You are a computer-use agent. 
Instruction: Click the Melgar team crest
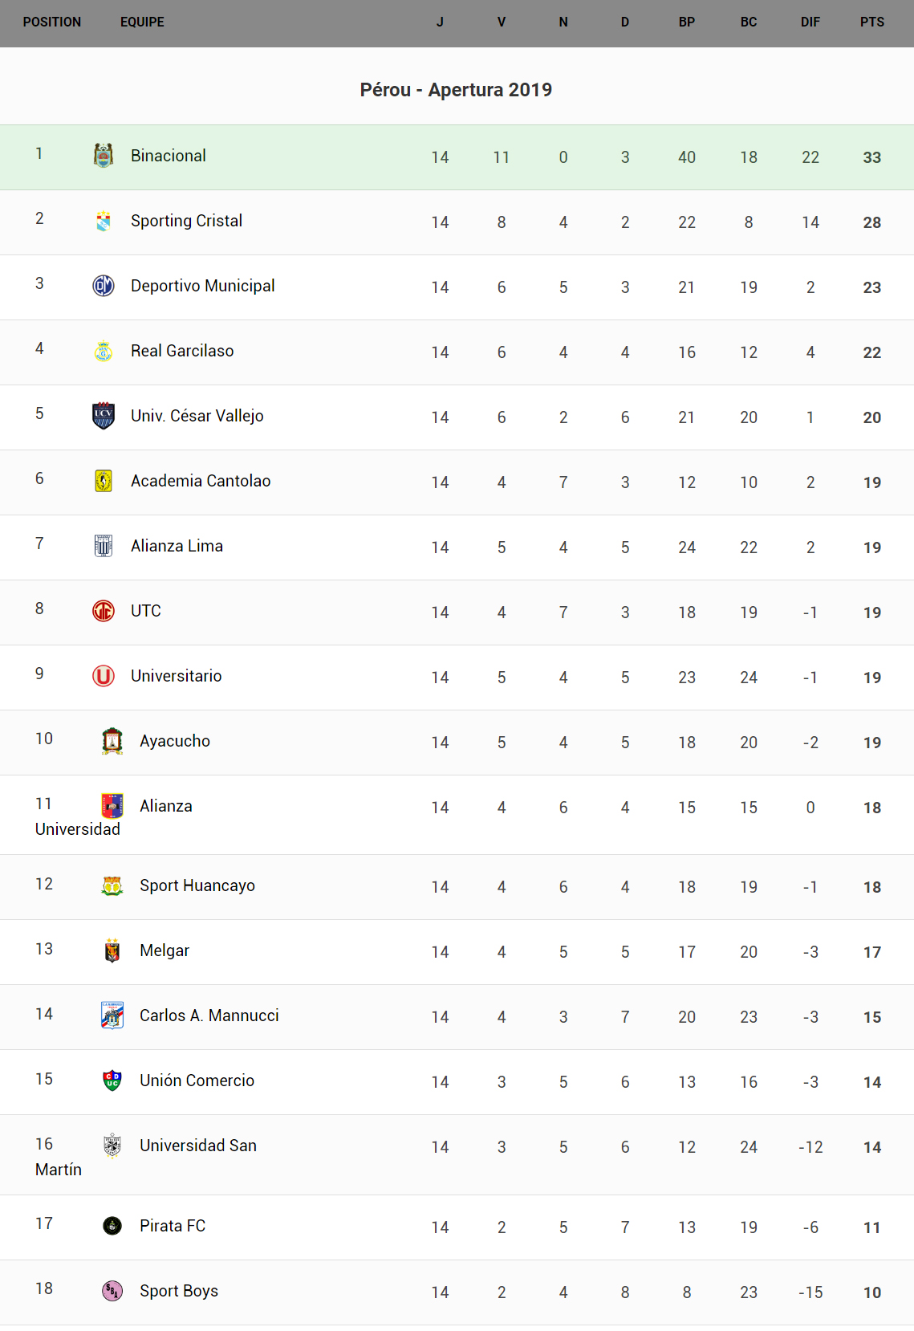(112, 950)
